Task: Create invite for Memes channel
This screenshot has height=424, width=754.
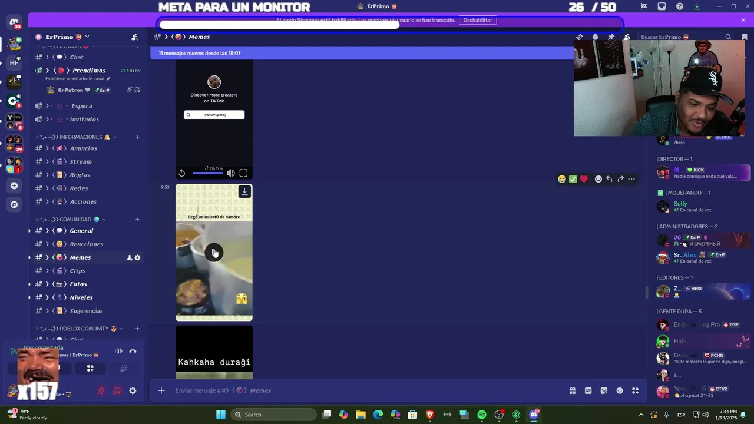Action: coord(129,257)
